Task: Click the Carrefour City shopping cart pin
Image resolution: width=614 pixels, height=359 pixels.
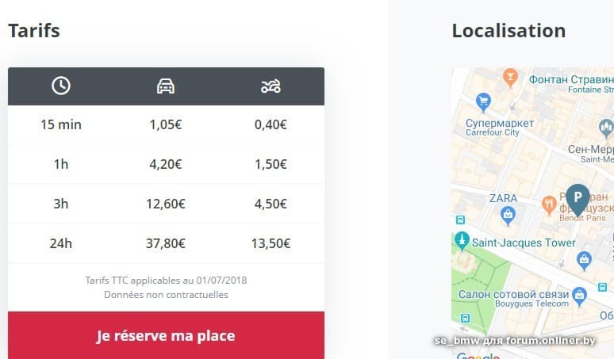Action: (x=482, y=101)
